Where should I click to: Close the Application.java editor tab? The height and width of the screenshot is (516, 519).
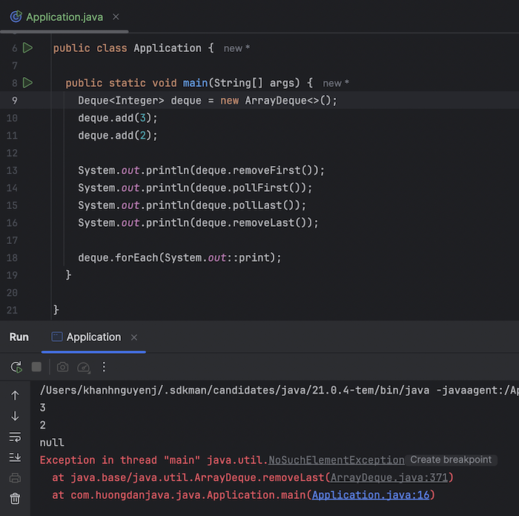point(116,16)
